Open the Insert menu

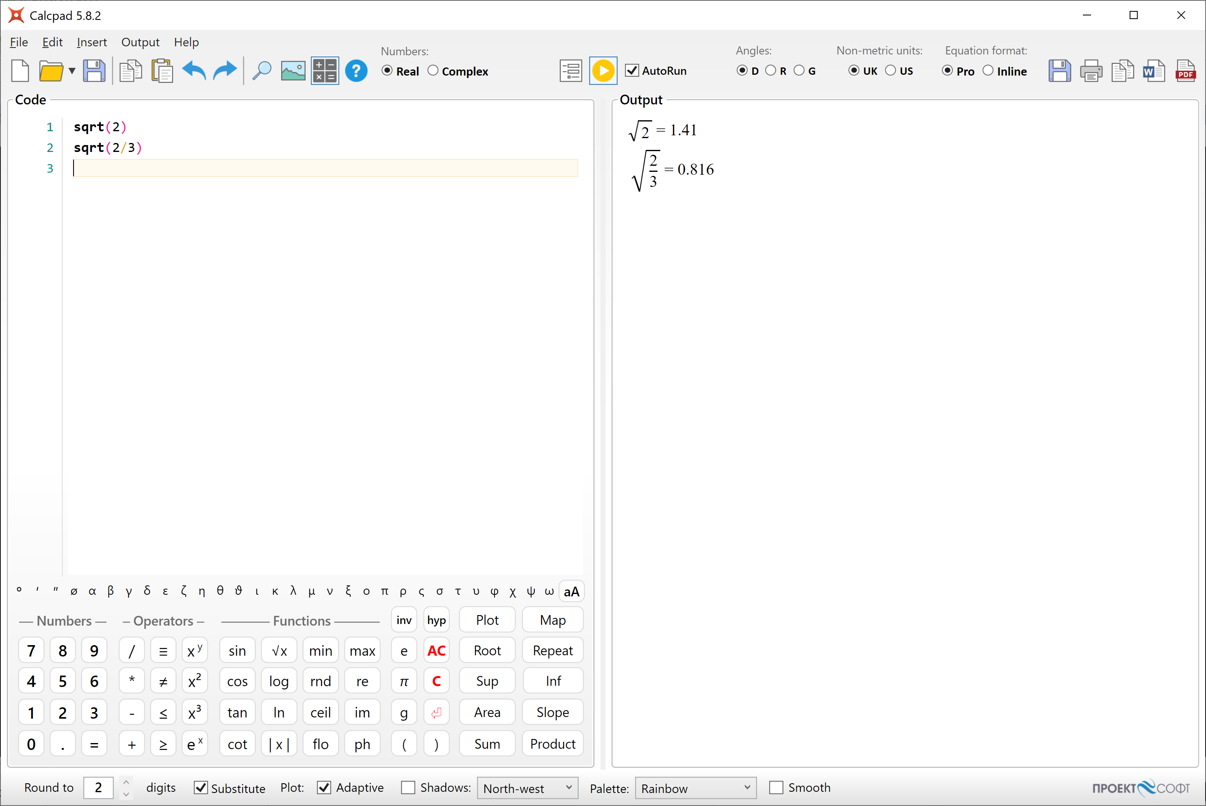91,42
